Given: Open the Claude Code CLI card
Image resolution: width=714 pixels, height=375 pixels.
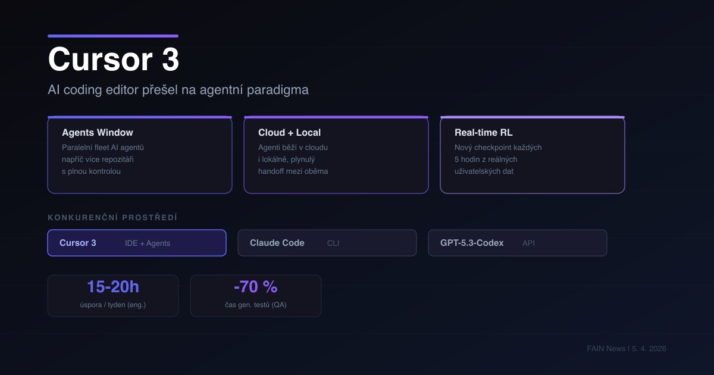Looking at the screenshot, I should point(327,243).
